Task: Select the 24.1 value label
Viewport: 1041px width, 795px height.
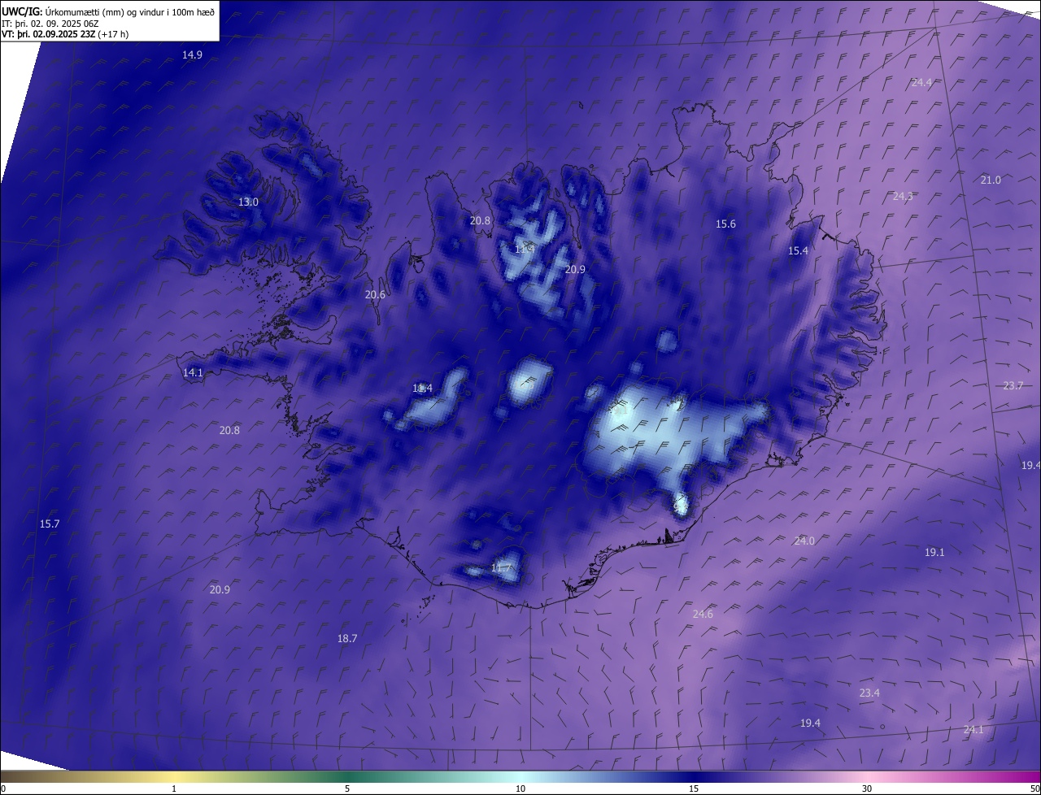Action: [973, 729]
